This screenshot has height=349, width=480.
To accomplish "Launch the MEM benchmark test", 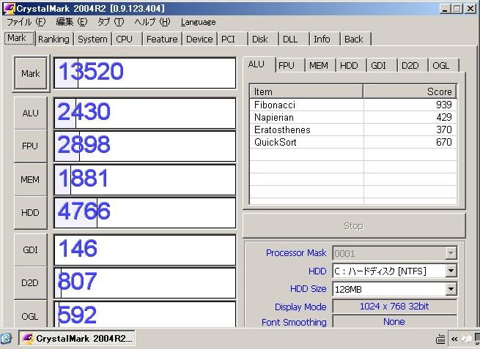I will (x=31, y=179).
